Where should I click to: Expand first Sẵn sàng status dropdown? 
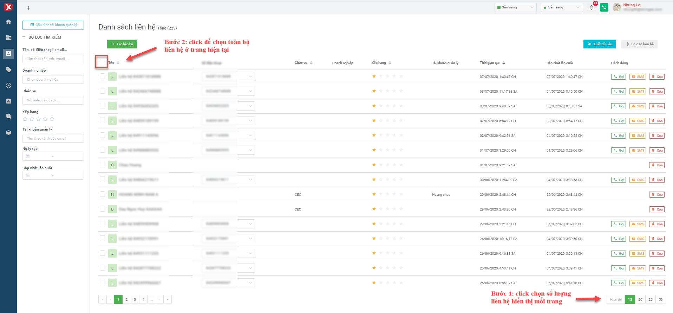pyautogui.click(x=515, y=7)
